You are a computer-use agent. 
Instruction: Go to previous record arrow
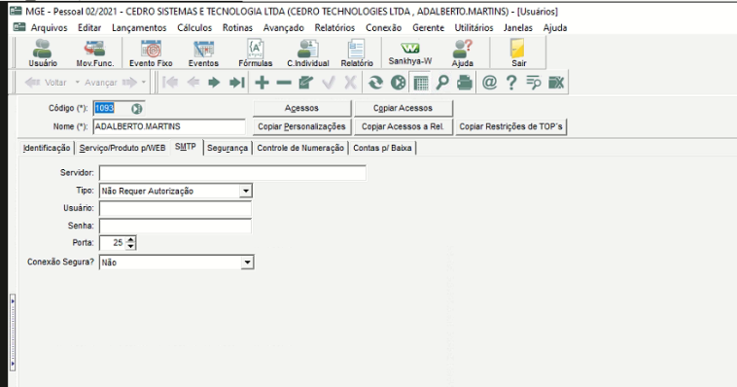coord(193,83)
